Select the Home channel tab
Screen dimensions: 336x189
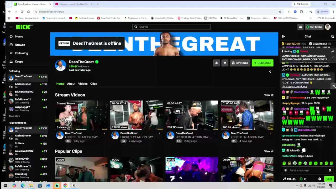click(60, 84)
